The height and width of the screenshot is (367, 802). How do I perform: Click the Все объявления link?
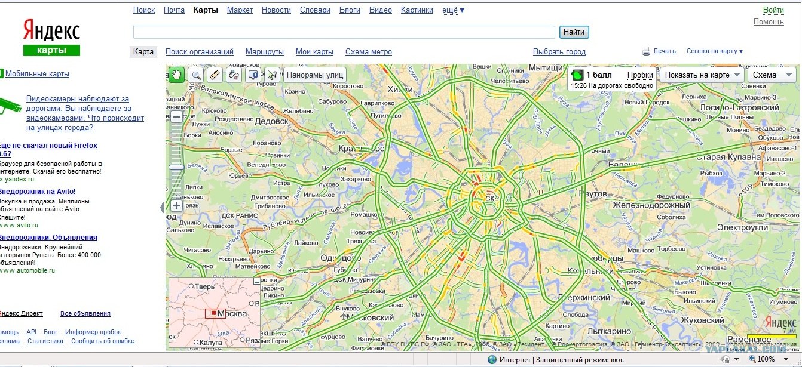click(x=85, y=313)
